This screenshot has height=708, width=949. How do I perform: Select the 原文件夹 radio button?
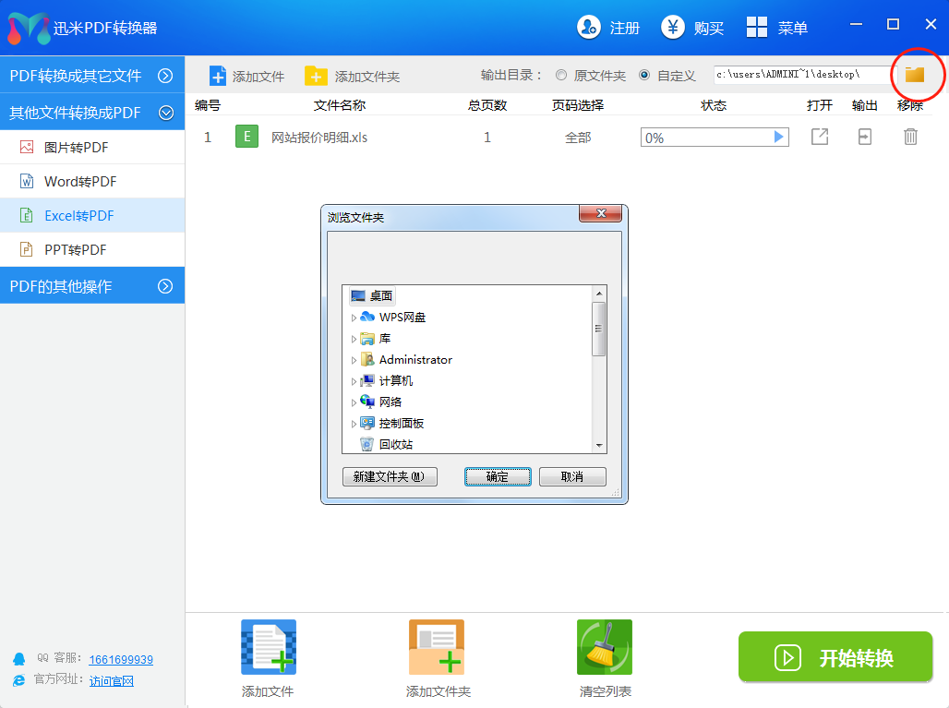point(561,76)
